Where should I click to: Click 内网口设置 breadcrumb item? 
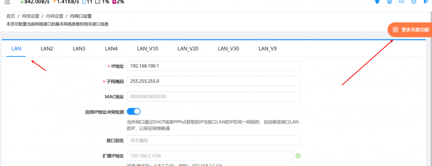click(81, 16)
